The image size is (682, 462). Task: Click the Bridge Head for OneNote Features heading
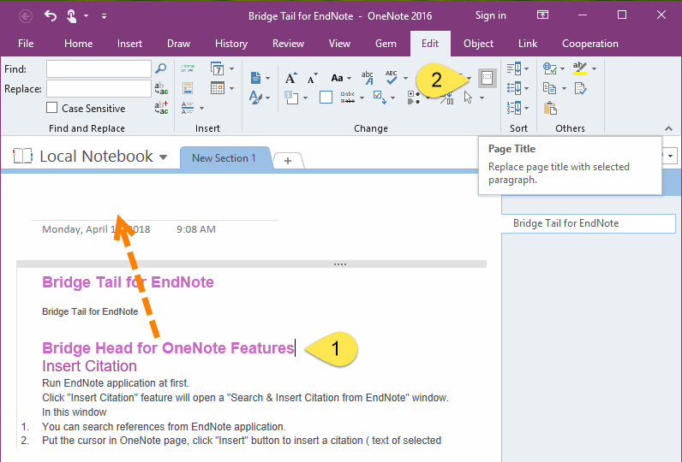point(168,348)
